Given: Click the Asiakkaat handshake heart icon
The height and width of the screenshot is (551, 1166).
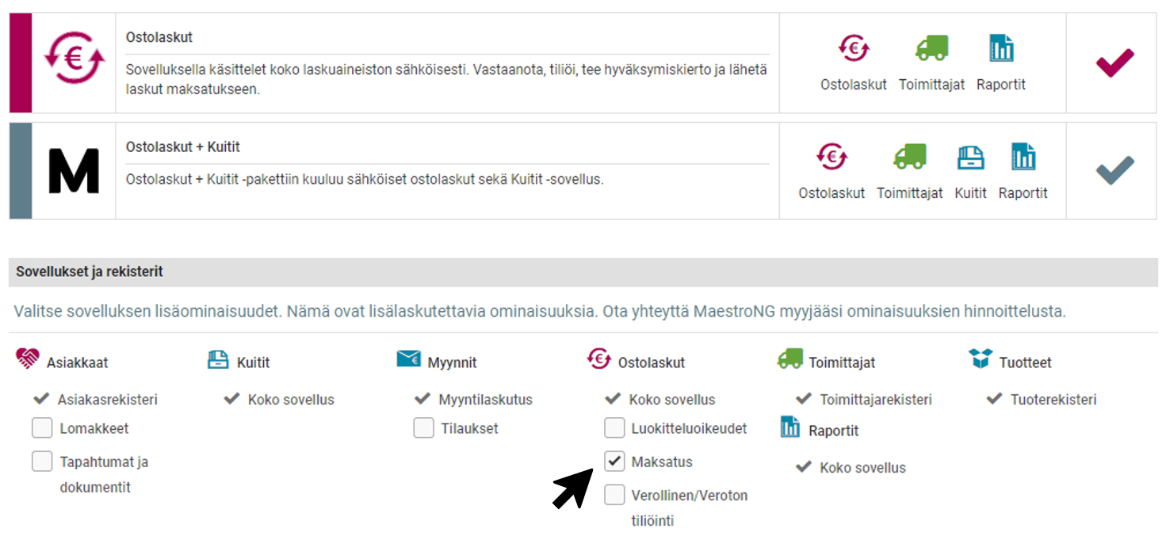Looking at the screenshot, I should tap(27, 359).
